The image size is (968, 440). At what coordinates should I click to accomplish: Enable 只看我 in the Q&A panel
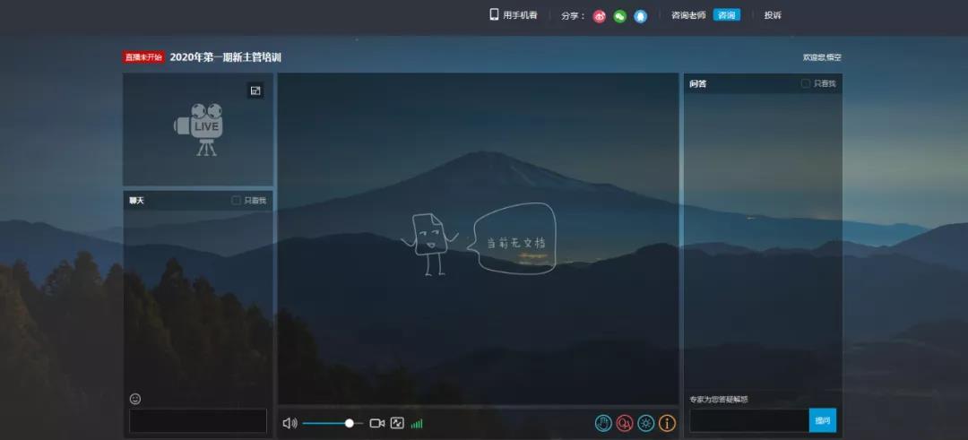806,83
